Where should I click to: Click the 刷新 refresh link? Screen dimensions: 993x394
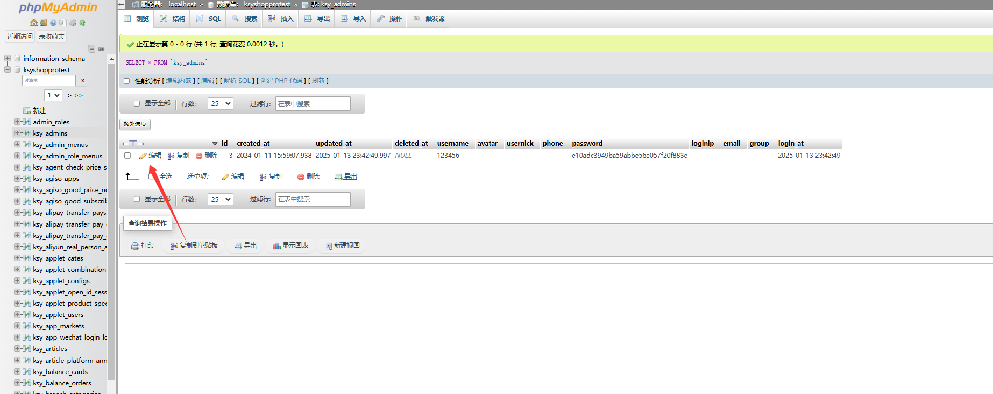pos(318,81)
